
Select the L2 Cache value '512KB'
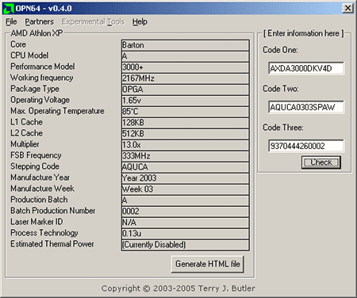[186, 134]
